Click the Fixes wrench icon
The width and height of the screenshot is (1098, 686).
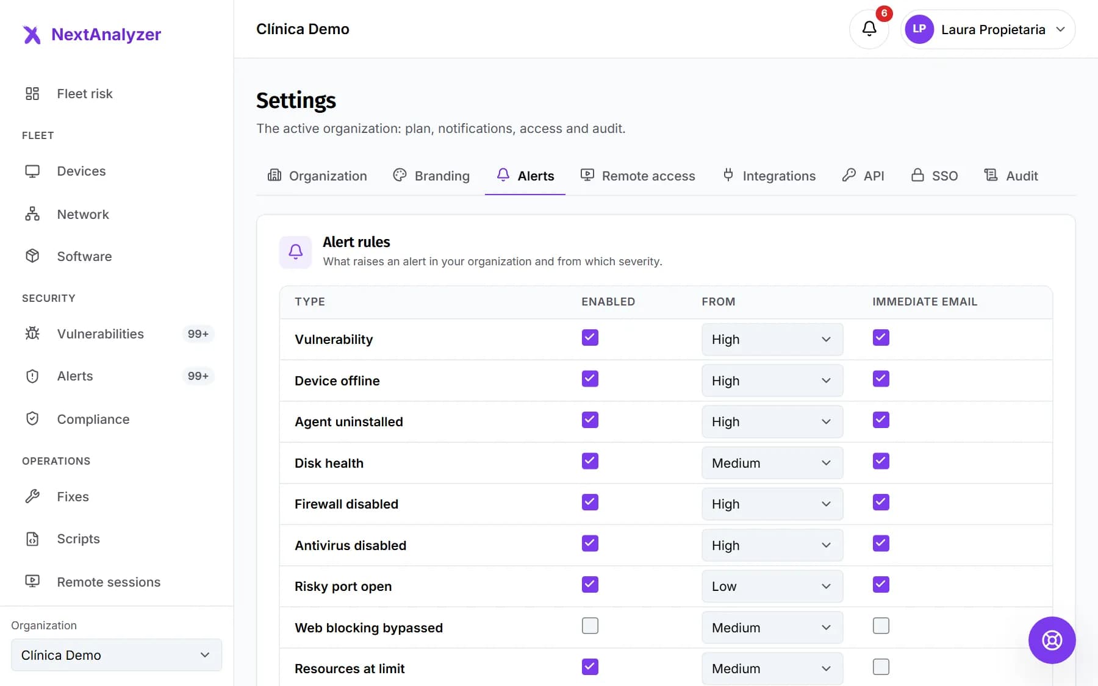pos(32,496)
